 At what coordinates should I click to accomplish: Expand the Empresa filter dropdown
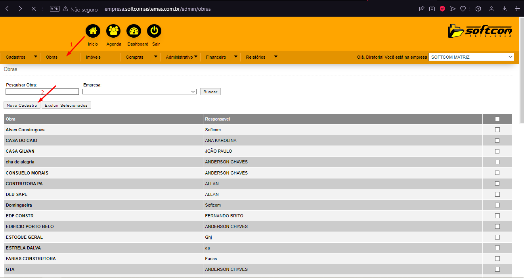[x=139, y=92]
